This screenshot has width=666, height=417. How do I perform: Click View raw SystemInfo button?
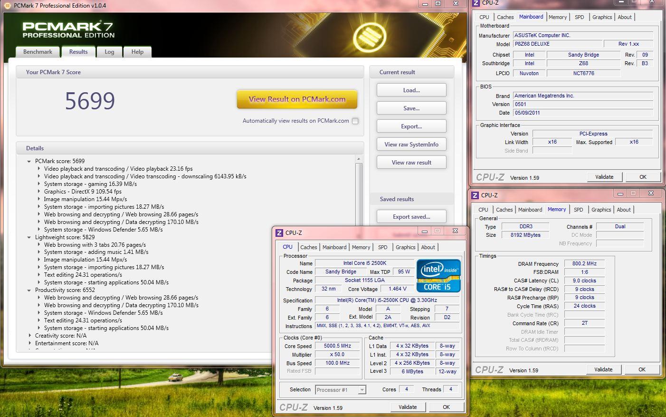(411, 145)
